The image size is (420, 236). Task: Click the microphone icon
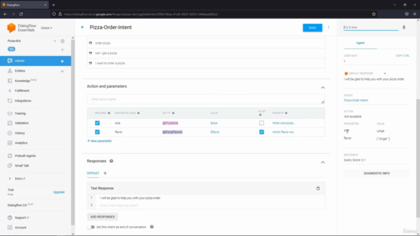tap(404, 28)
